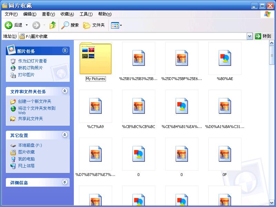Image resolution: width=276 pixels, height=207 pixels.
Task: Click 将这个文件夹发布到 Web link
Action: 37,110
